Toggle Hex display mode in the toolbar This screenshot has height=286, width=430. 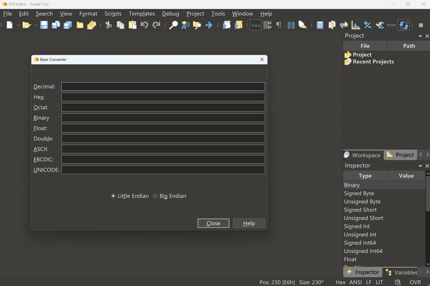point(255,25)
